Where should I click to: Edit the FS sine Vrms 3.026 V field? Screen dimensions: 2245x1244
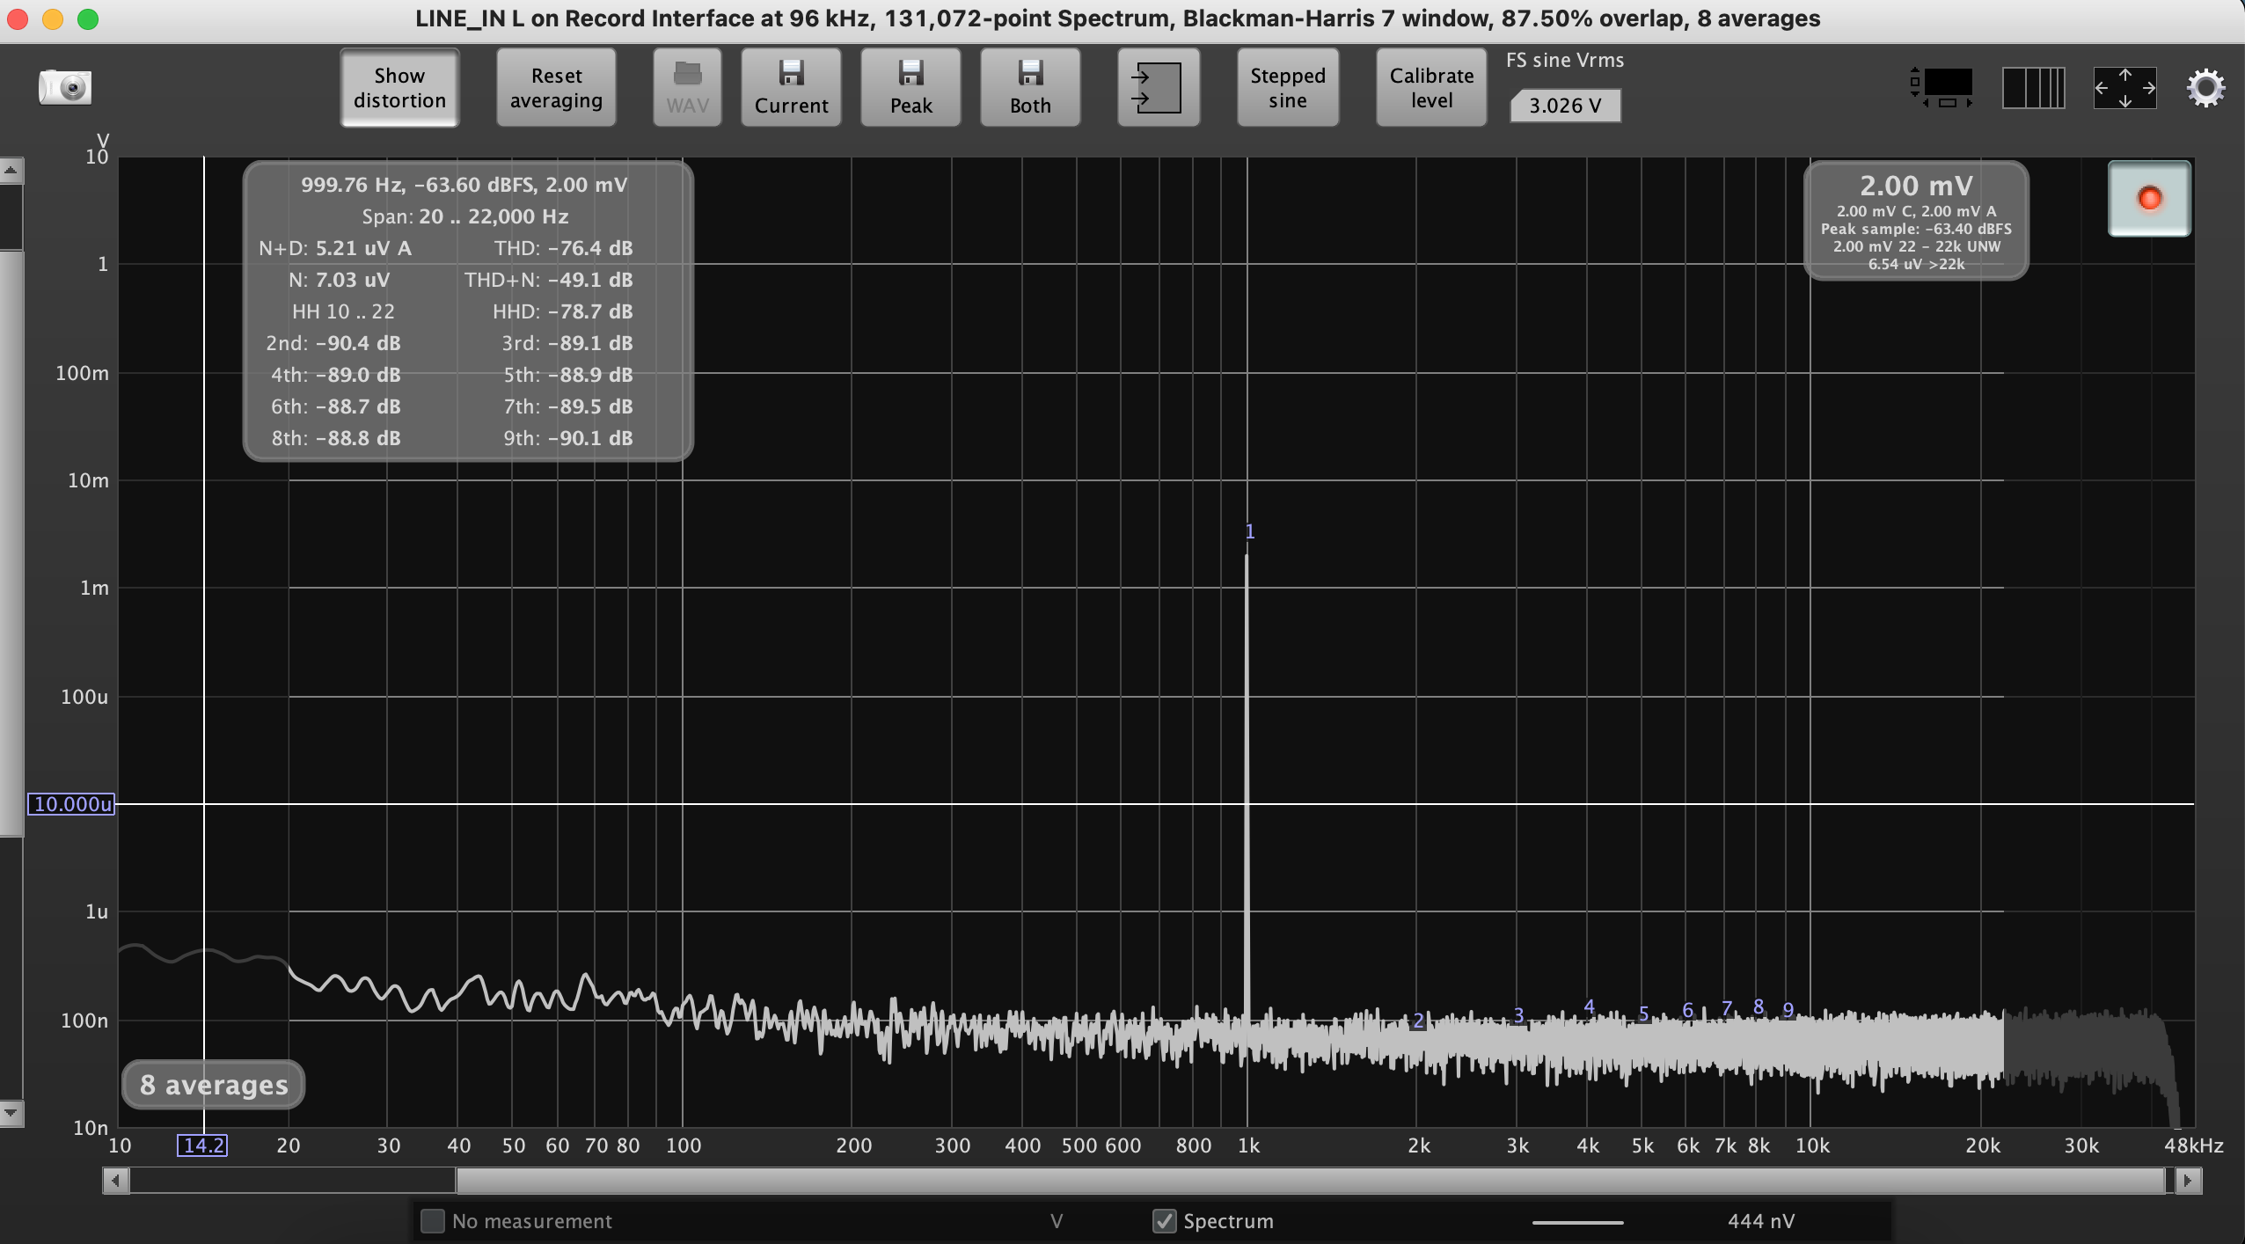pos(1565,106)
